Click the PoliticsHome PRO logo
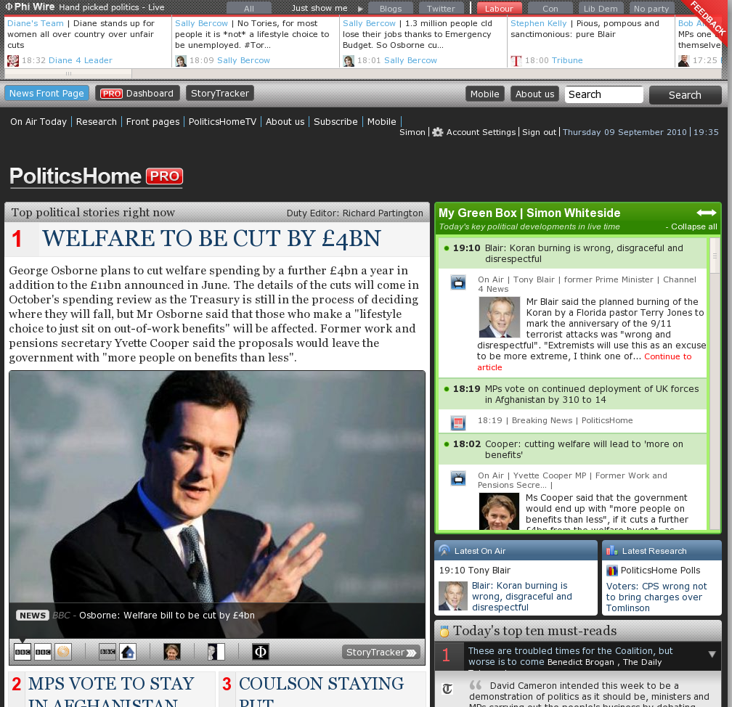Screen dimensions: 732x707 pos(96,176)
